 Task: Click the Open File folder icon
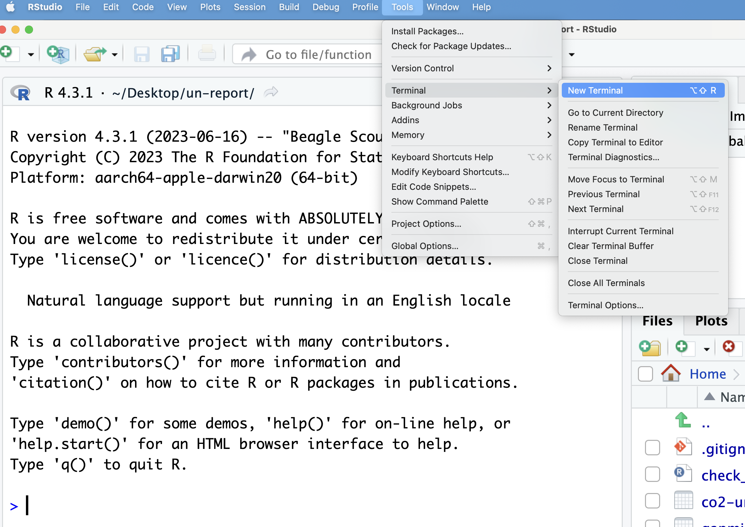tap(95, 54)
